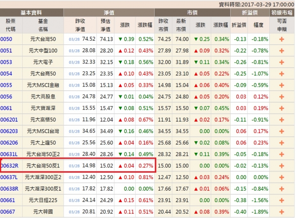The image size is (296, 219).
Task: Click the plus icon for 元大滬深300正2
Action: click(x=282, y=178)
